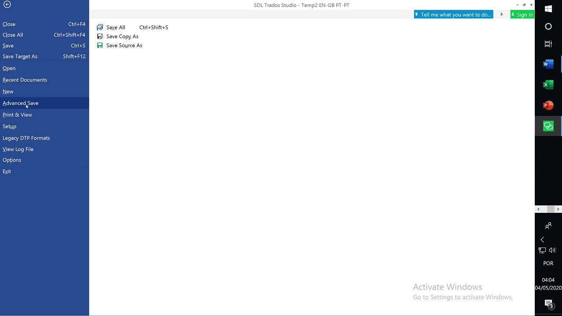Image resolution: width=562 pixels, height=316 pixels.
Task: Choose Exit to quit Trados
Action: point(44,171)
